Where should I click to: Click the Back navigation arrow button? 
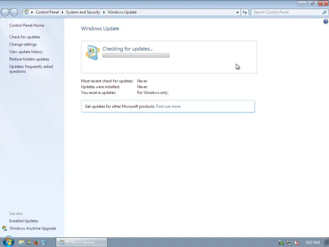pos(5,12)
